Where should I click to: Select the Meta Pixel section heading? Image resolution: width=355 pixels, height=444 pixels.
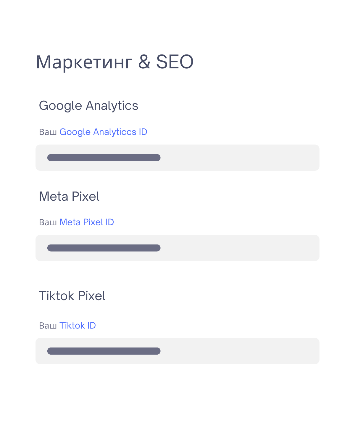click(69, 197)
